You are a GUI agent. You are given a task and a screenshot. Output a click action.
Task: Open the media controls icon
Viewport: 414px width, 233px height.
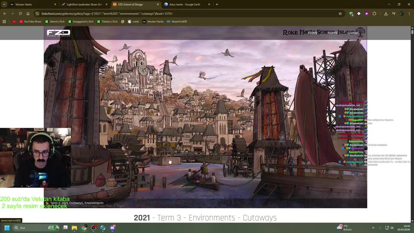394,14
